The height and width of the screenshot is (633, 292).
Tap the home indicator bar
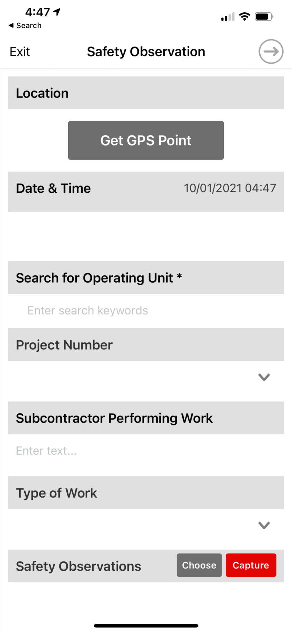pos(146,625)
